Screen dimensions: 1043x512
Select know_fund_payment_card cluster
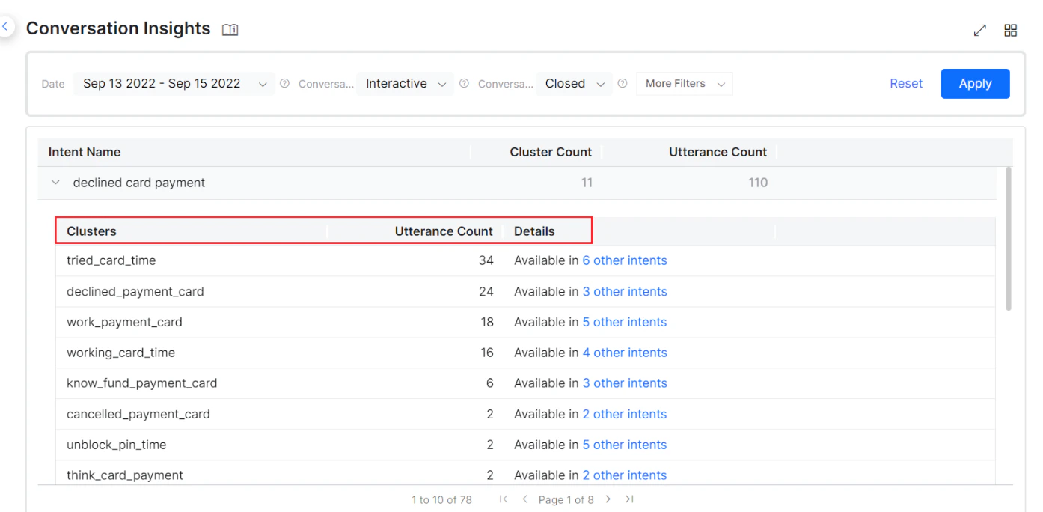[x=142, y=383]
